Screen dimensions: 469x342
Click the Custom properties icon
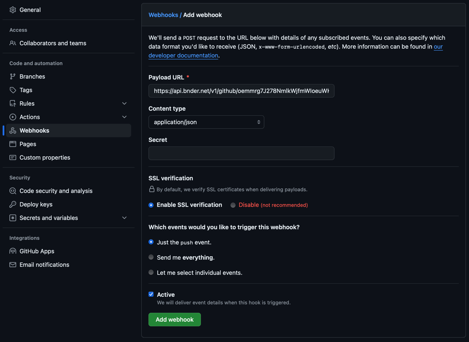13,157
